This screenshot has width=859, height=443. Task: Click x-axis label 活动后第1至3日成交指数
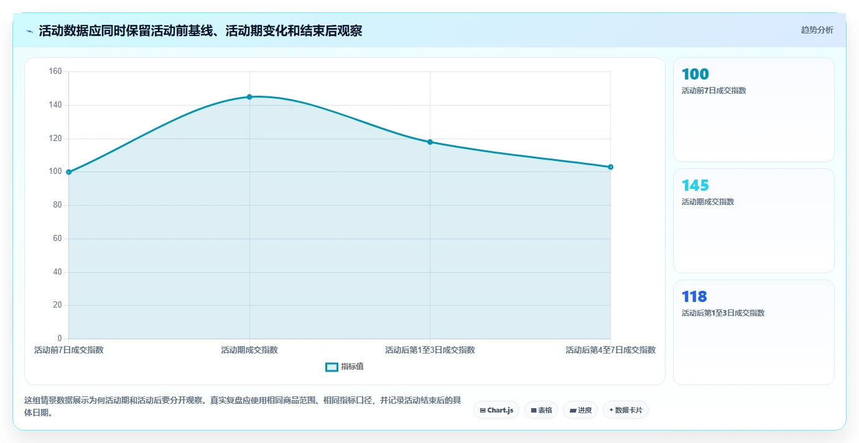(430, 350)
